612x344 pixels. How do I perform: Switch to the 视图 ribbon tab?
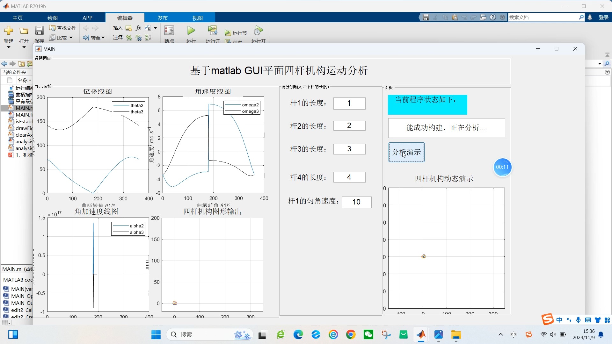pos(198,18)
